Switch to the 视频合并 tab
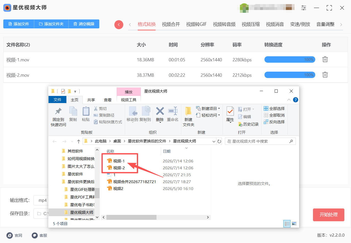This screenshot has width=351, height=243. click(x=171, y=24)
